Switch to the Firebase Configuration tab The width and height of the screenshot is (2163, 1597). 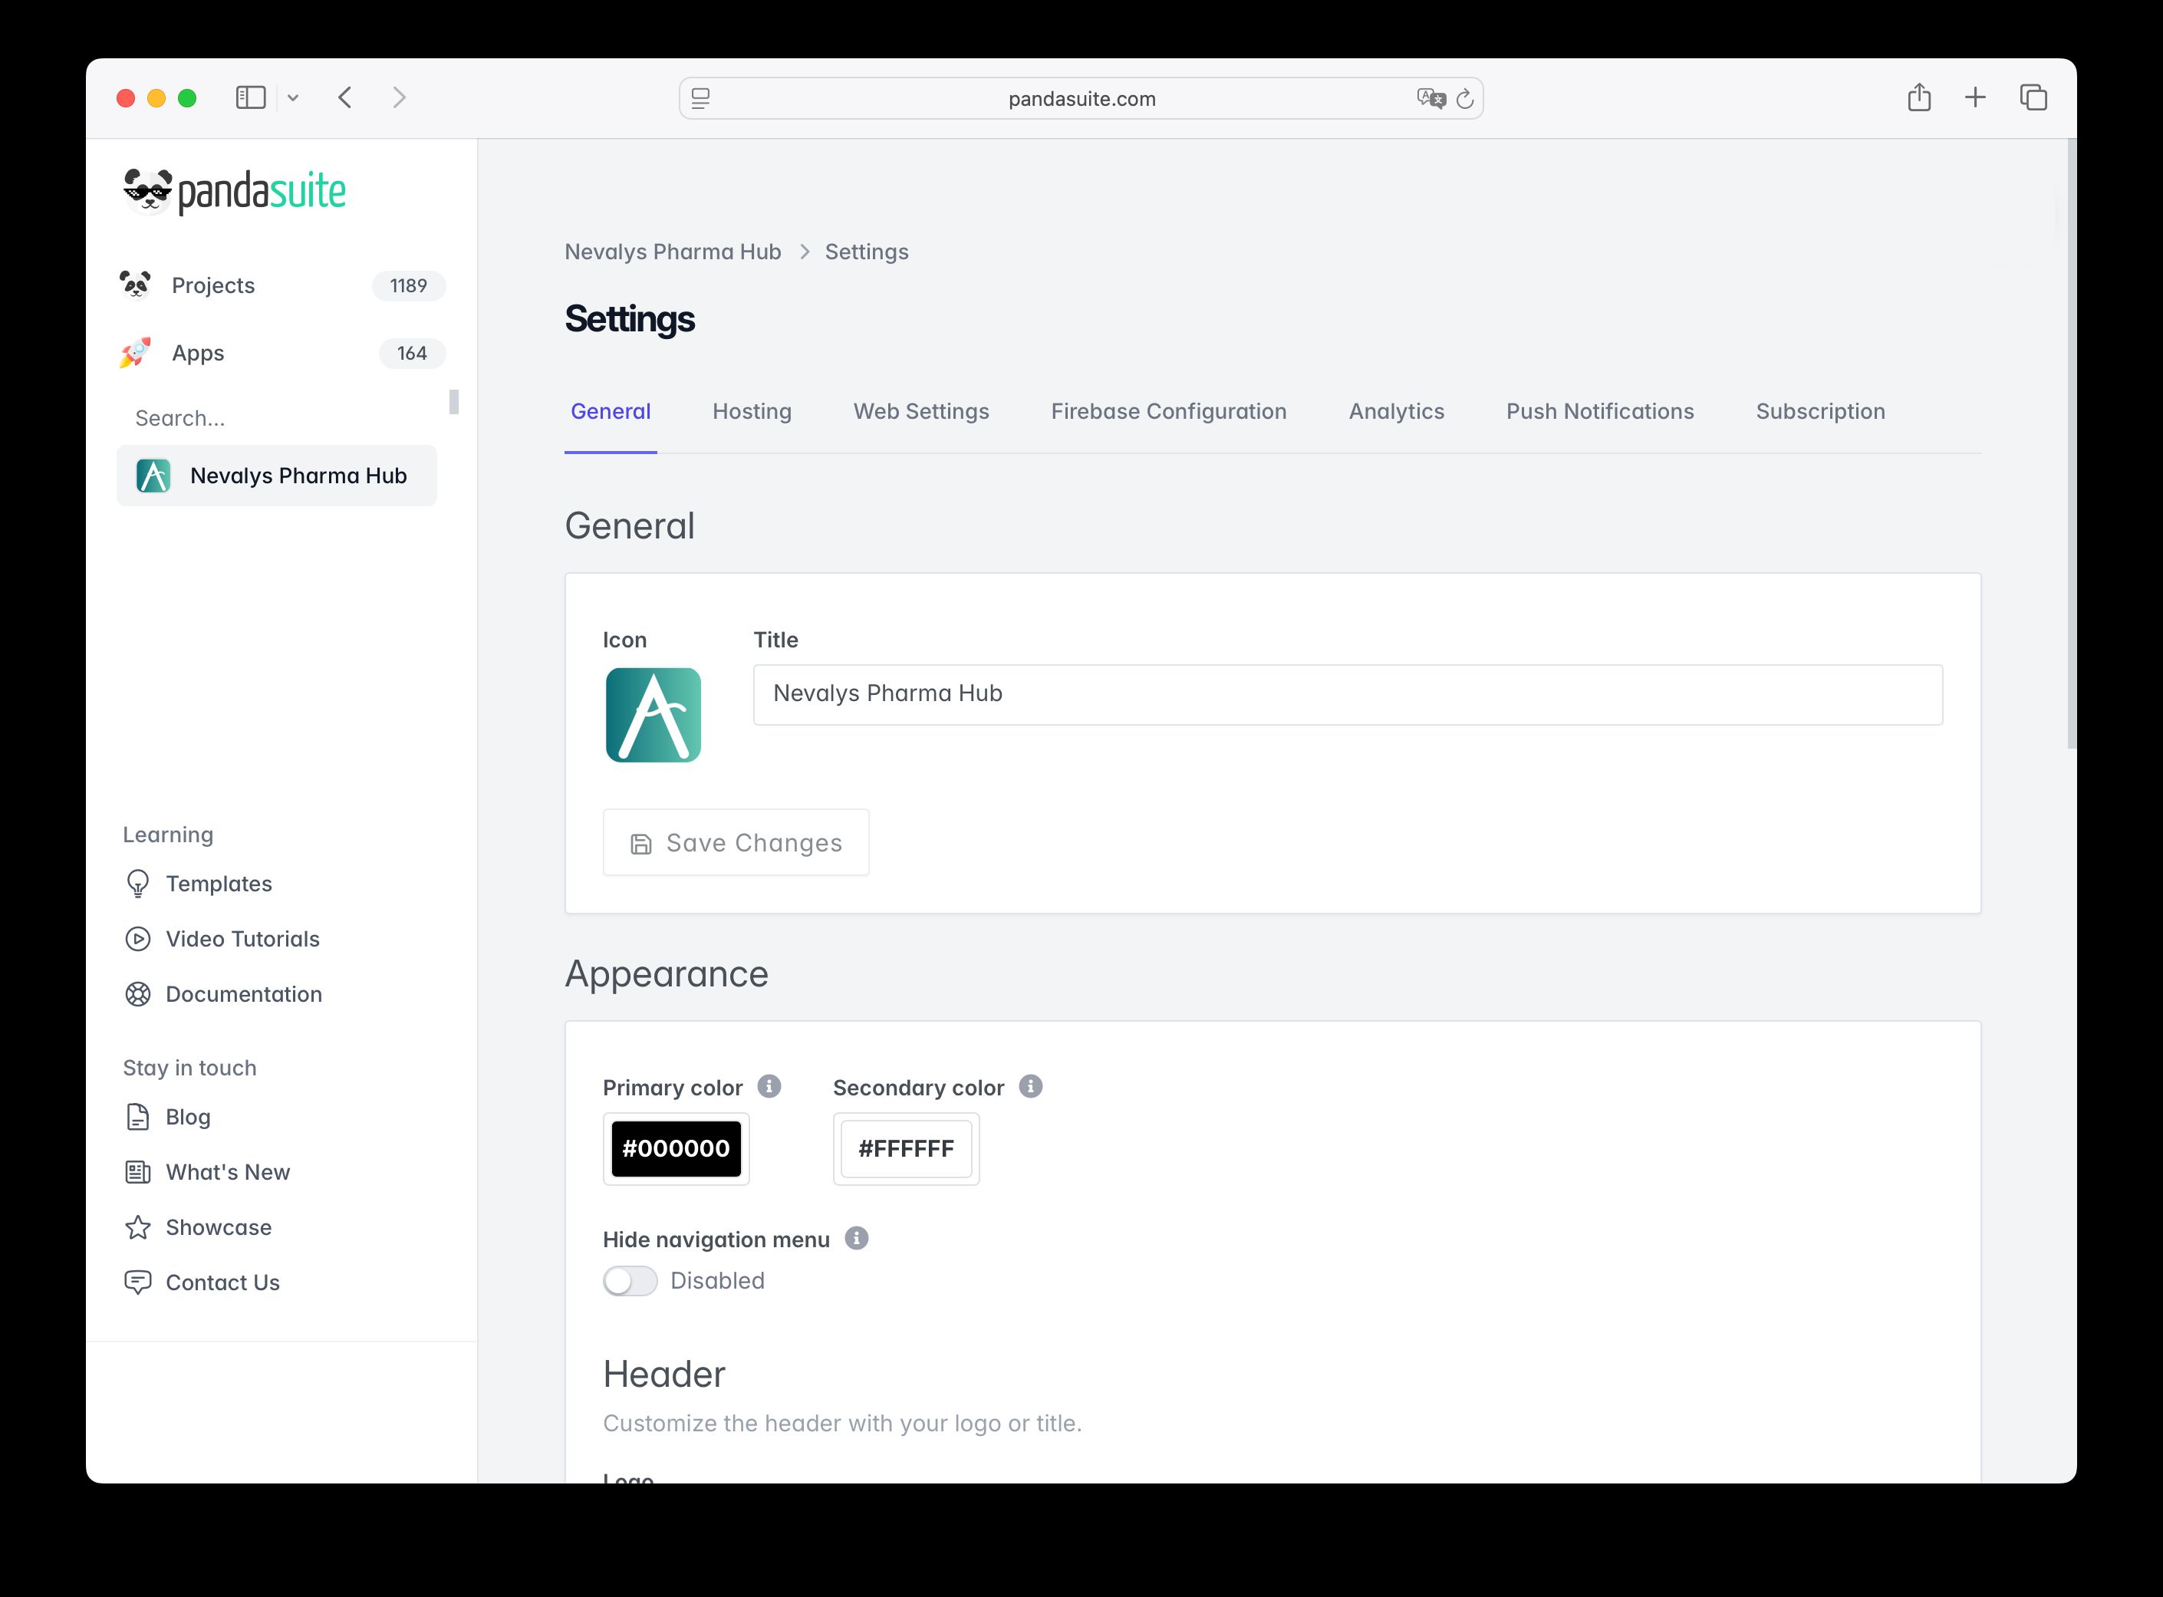click(1168, 411)
